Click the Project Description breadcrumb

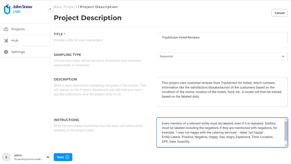coord(99,7)
